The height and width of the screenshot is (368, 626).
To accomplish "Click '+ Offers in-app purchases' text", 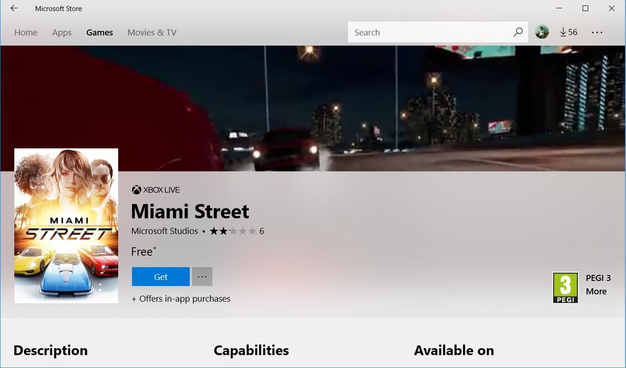I will pos(181,298).
